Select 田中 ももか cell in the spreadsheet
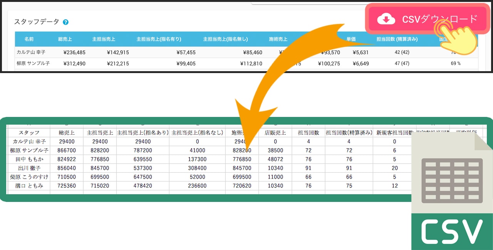The width and height of the screenshot is (493, 250). [x=29, y=159]
